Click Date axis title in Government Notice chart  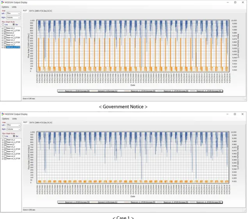pyautogui.click(x=133, y=85)
